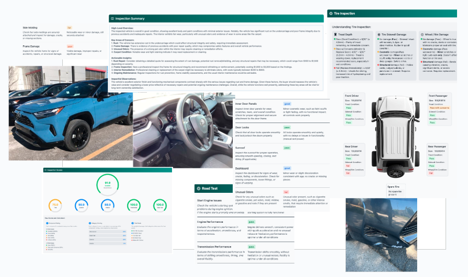
Task: Select the 80.0 Exterior score gauge
Action: pyautogui.click(x=81, y=205)
